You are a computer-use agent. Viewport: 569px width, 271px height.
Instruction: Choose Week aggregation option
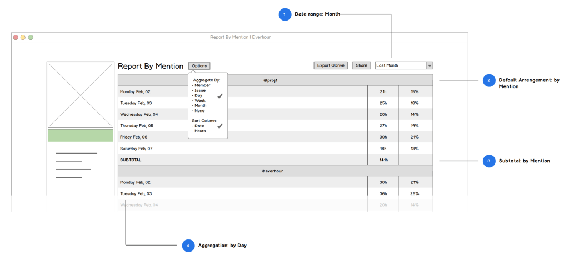200,100
